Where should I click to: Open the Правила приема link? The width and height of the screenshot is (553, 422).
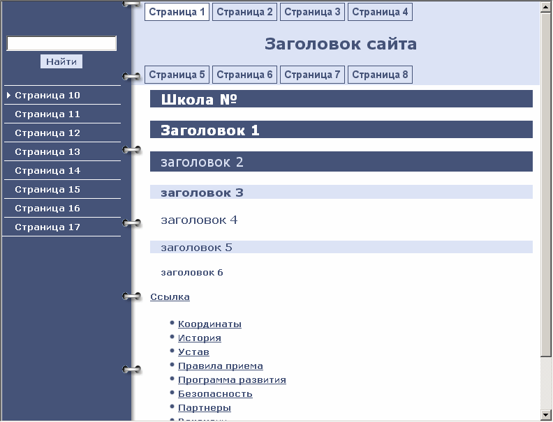pyautogui.click(x=220, y=366)
